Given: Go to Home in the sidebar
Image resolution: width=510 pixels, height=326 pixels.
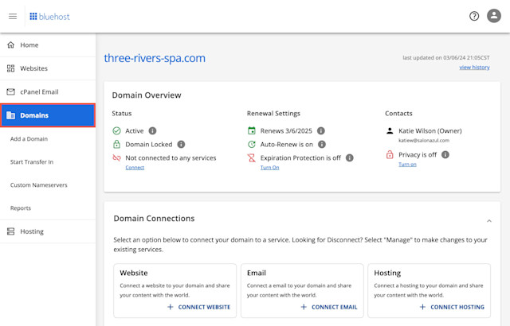Looking at the screenshot, I should pyautogui.click(x=48, y=45).
